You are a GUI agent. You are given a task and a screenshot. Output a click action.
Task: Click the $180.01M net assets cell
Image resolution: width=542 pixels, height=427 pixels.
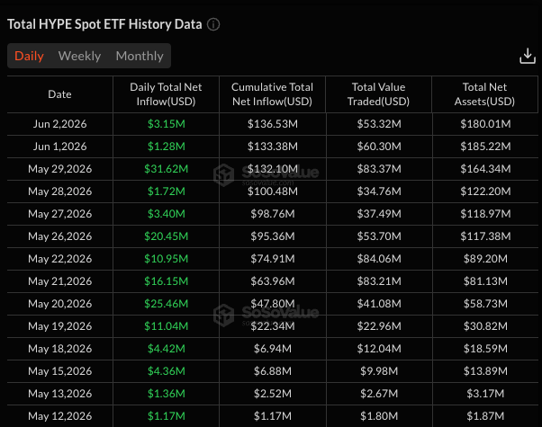[x=485, y=124]
